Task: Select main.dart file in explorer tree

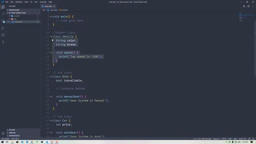Action: pyautogui.click(x=23, y=22)
